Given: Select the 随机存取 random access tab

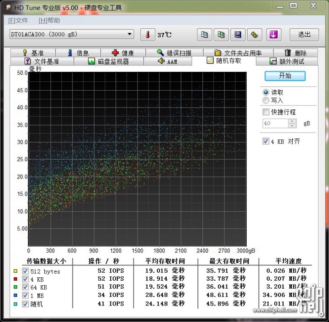Looking at the screenshot, I should [x=224, y=61].
